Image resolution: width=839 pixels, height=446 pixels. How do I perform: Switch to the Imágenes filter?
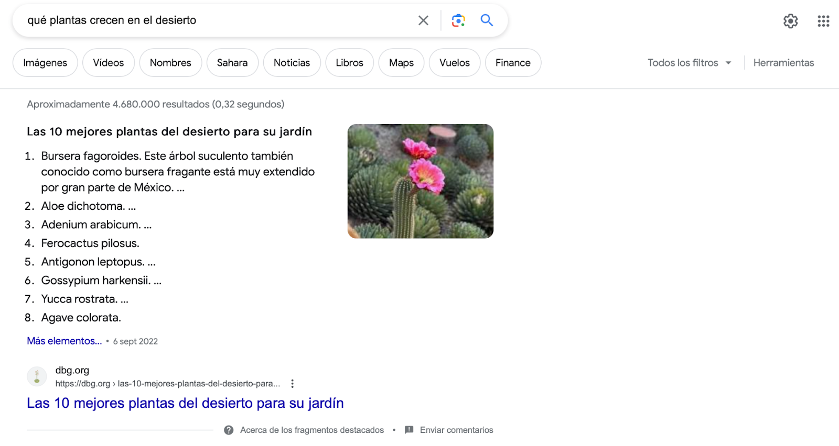(x=45, y=63)
